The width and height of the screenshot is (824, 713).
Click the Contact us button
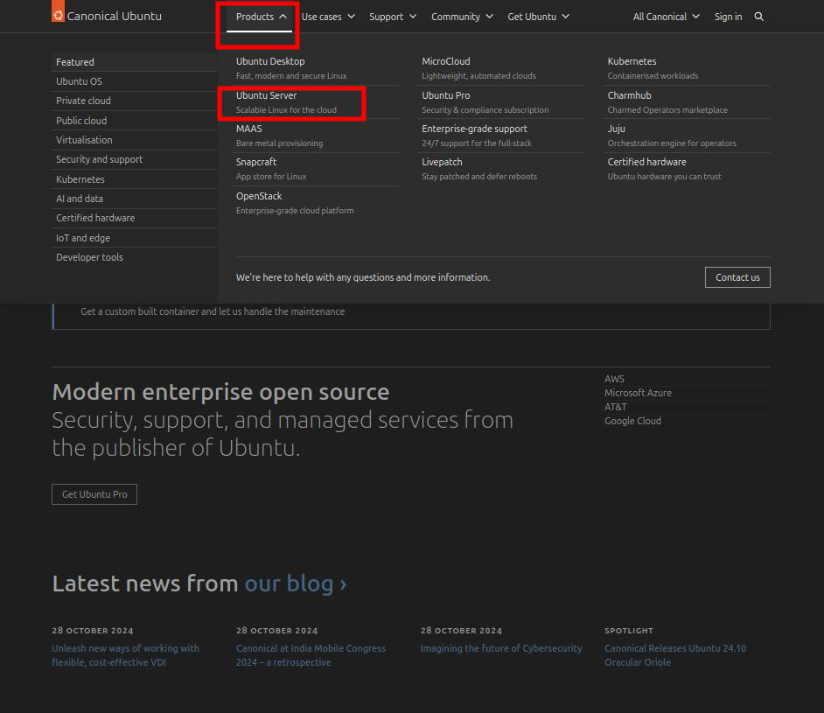pos(737,277)
